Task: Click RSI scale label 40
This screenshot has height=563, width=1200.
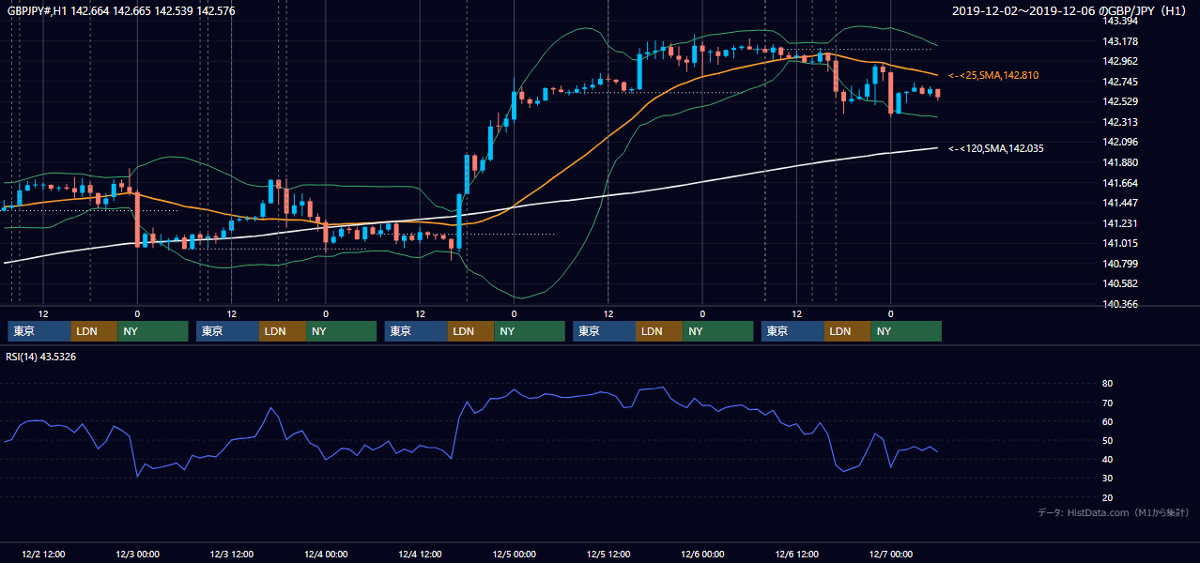Action: pos(1107,459)
